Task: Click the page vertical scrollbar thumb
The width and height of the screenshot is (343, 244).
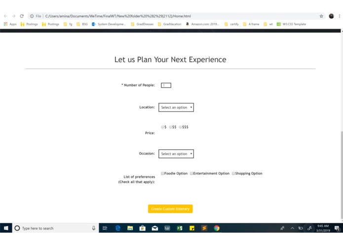Action: click(x=342, y=175)
